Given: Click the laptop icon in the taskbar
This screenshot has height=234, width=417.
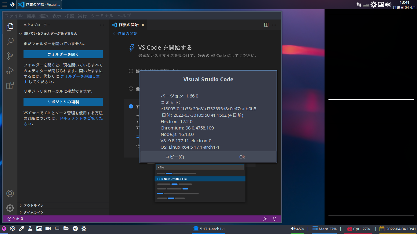Looking at the screenshot, I should pyautogui.click(x=57, y=229).
